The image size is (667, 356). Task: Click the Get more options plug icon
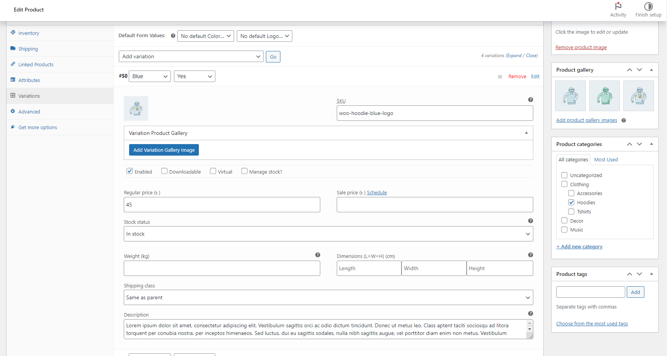click(x=13, y=127)
